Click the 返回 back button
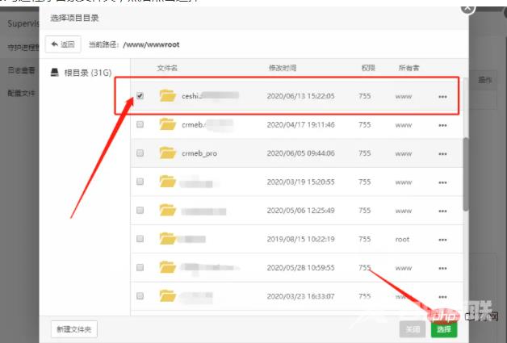 (63, 44)
